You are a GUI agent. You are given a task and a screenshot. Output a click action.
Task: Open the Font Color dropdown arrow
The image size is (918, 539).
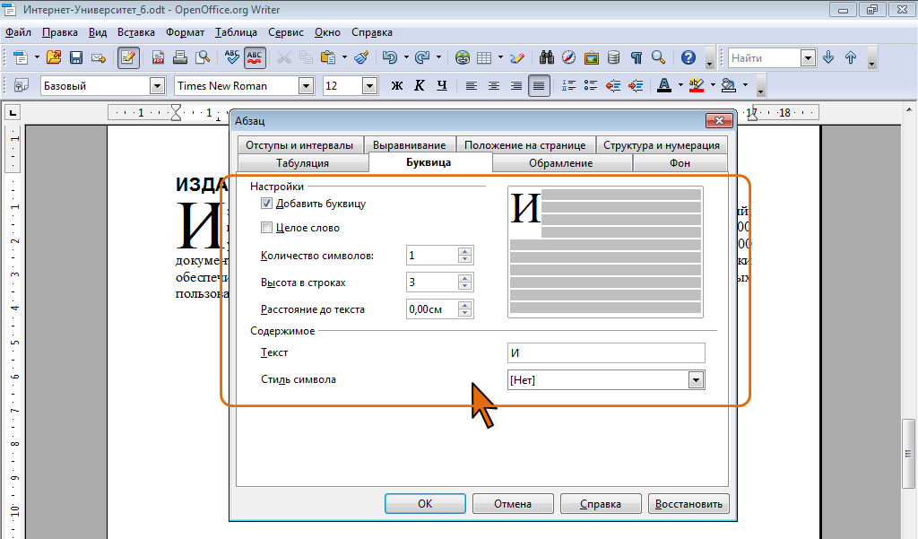(x=680, y=85)
